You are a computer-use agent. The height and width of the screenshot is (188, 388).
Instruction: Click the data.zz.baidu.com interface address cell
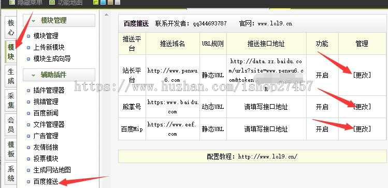266,75
